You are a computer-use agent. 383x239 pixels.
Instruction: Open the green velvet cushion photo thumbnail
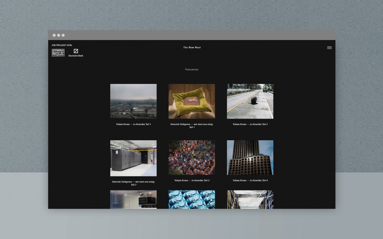192,101
